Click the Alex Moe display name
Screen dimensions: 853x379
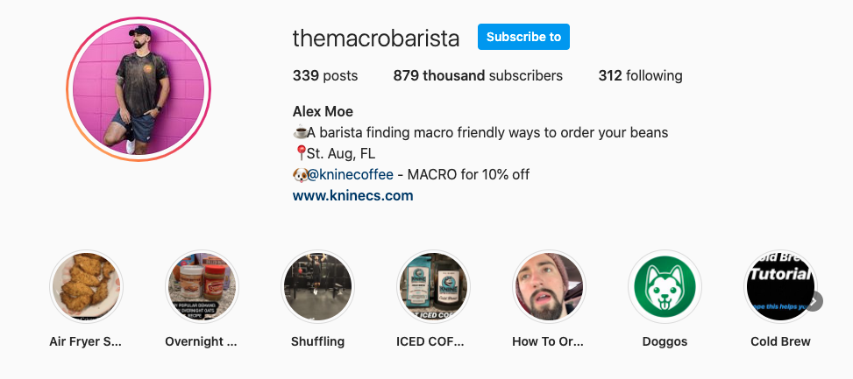323,112
